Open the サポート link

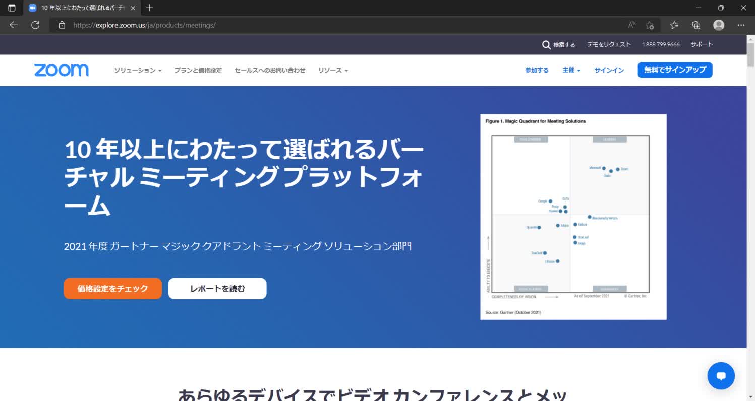[x=702, y=44]
